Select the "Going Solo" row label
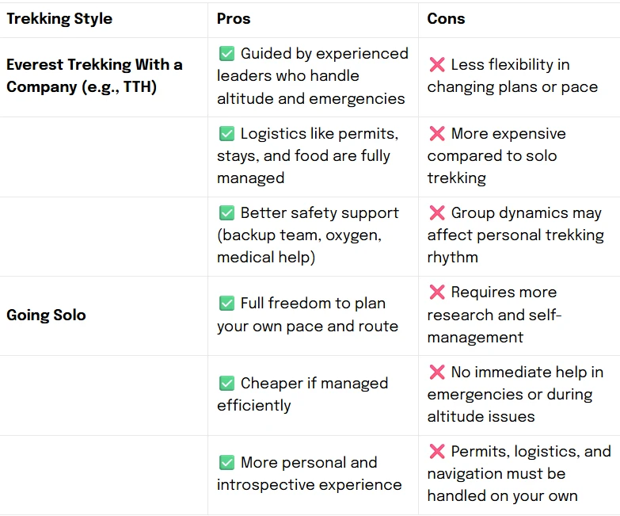Image resolution: width=620 pixels, height=516 pixels. pyautogui.click(x=46, y=315)
